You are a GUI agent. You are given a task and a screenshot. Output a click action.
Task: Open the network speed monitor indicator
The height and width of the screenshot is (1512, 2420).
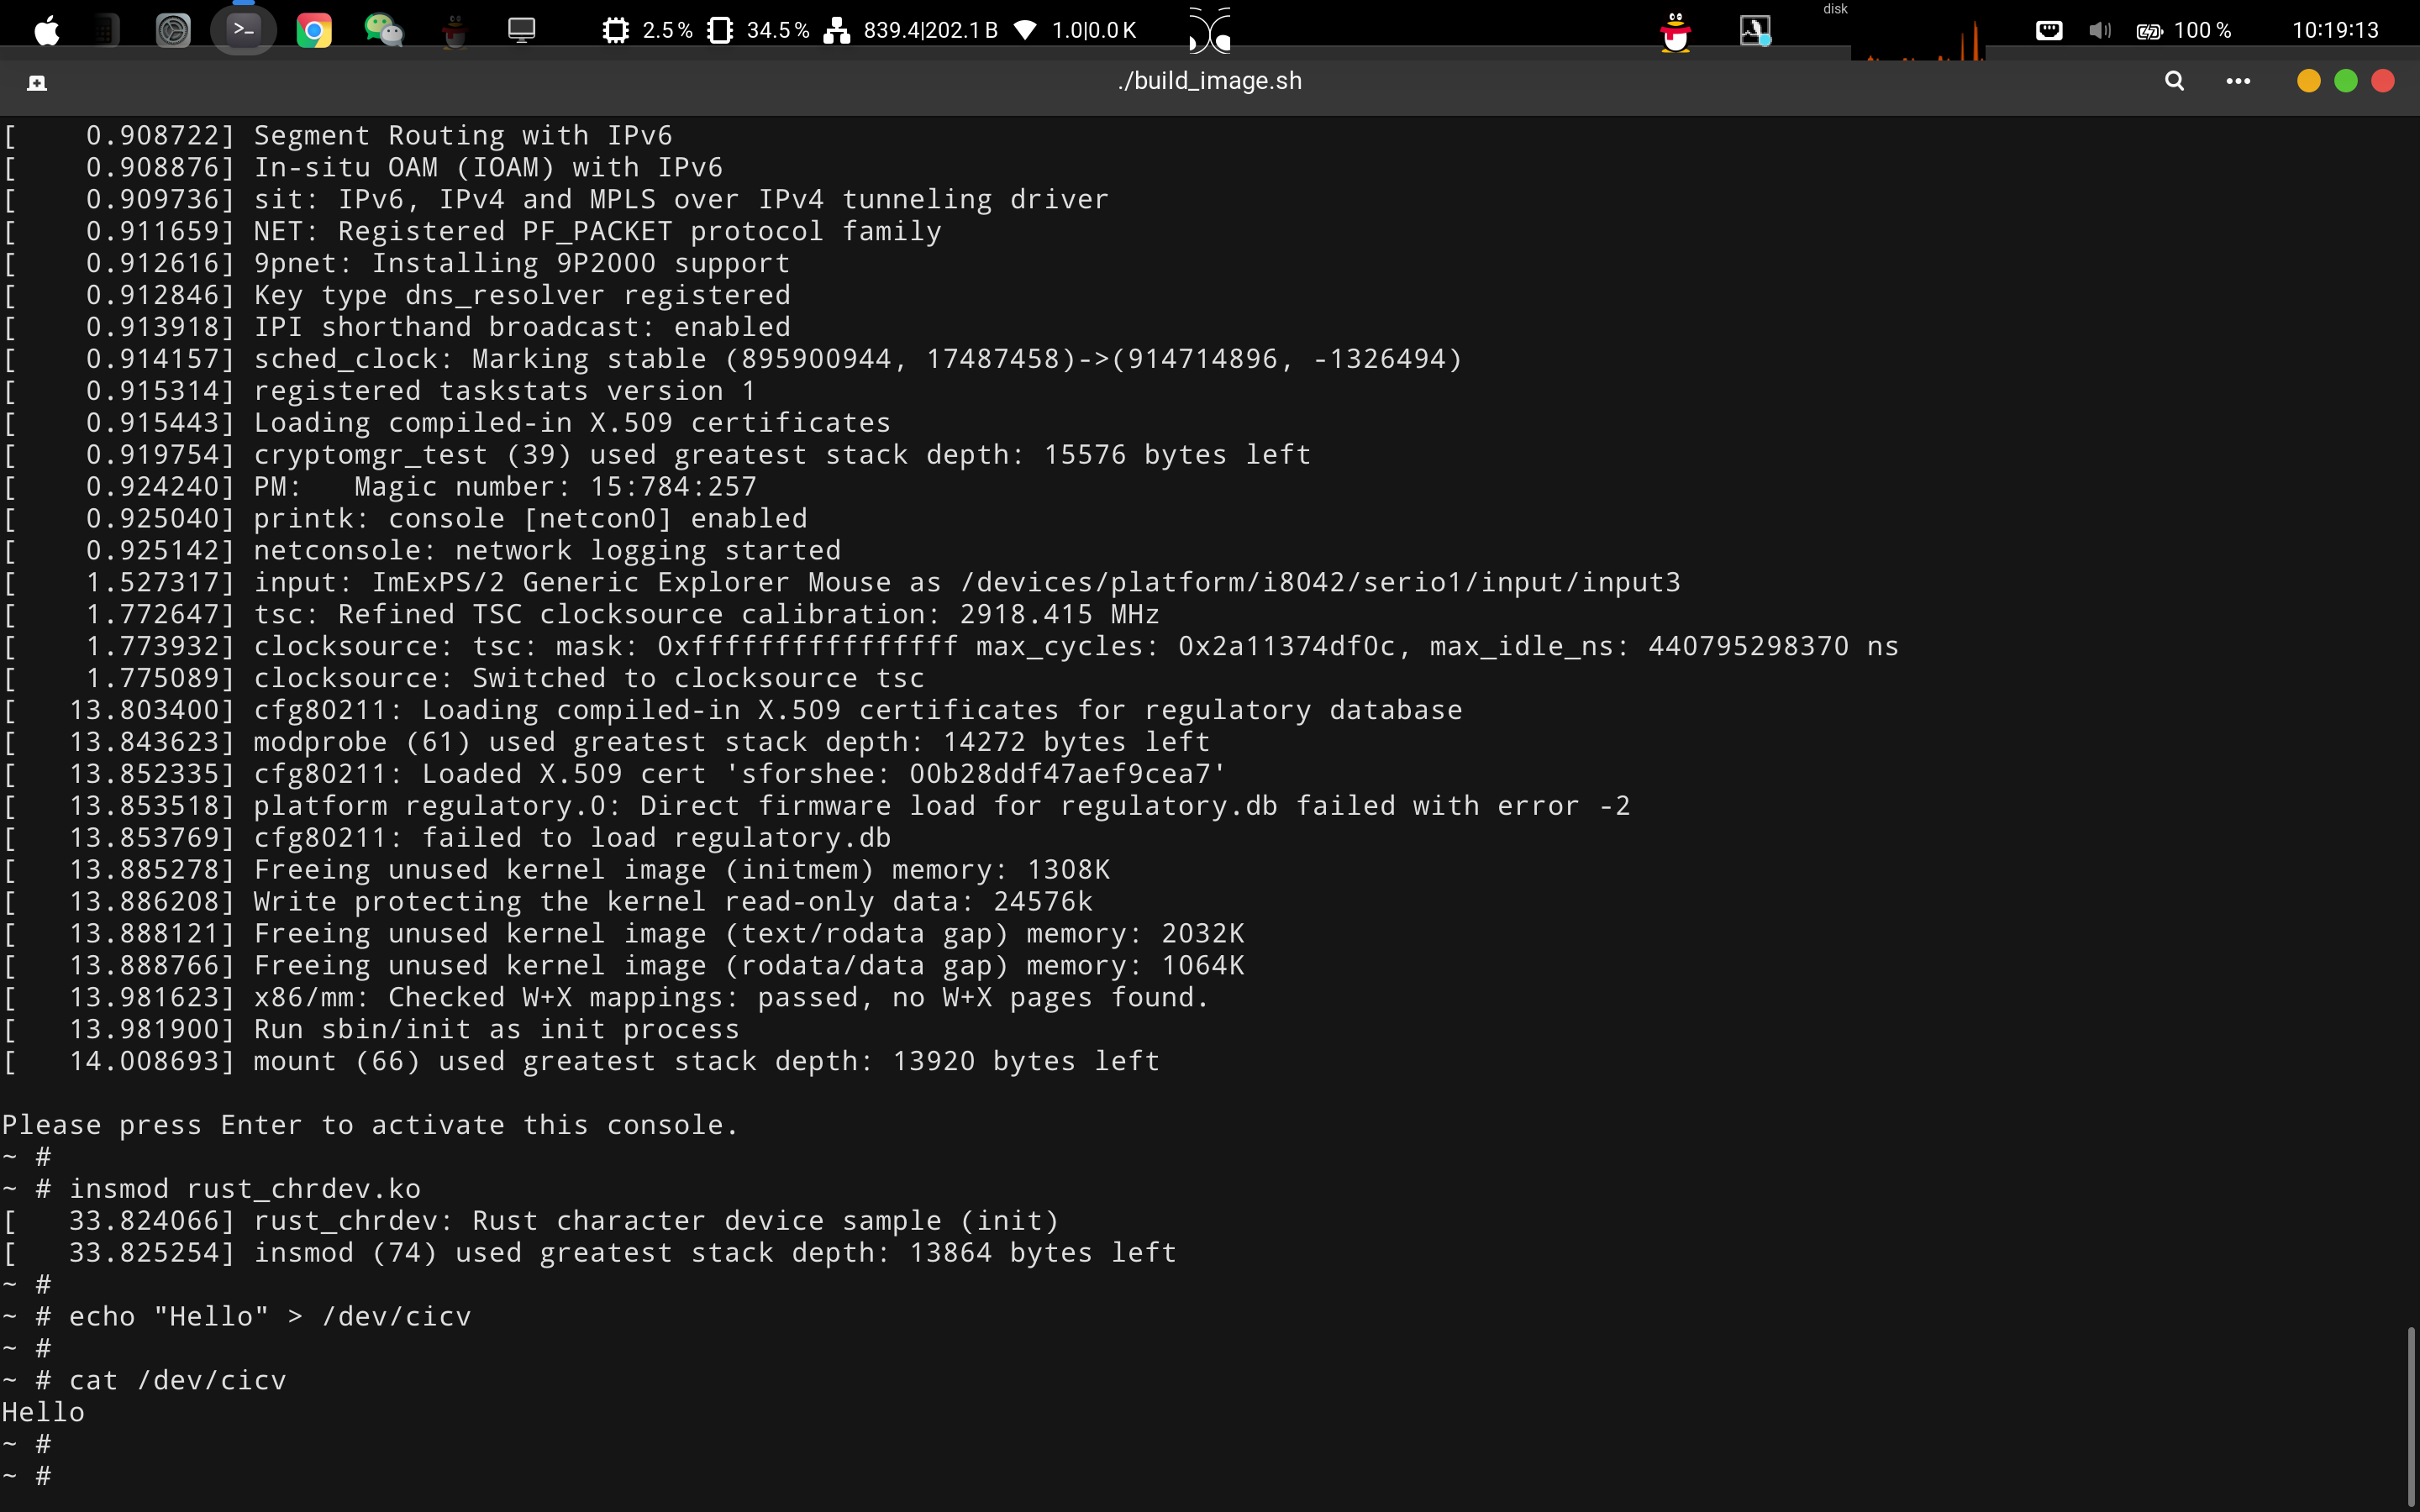pyautogui.click(x=910, y=30)
